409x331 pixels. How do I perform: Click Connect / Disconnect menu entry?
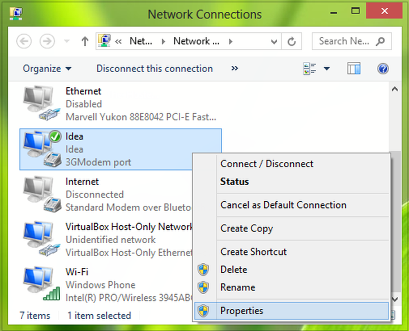point(267,164)
